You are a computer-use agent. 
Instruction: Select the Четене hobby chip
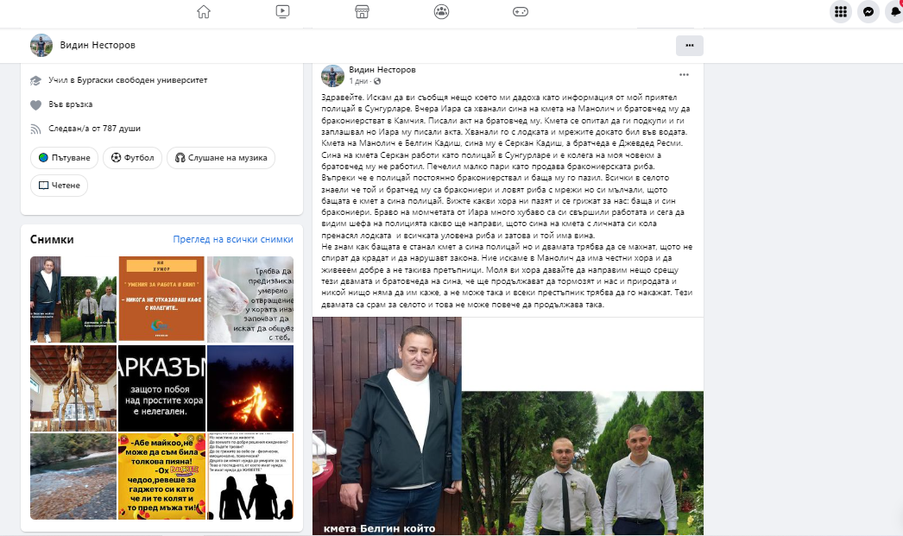click(60, 186)
